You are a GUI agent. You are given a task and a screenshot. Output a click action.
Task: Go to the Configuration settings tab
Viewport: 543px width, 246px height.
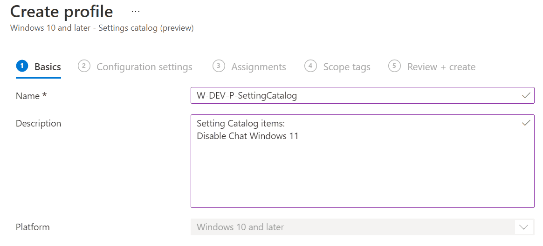click(x=144, y=67)
